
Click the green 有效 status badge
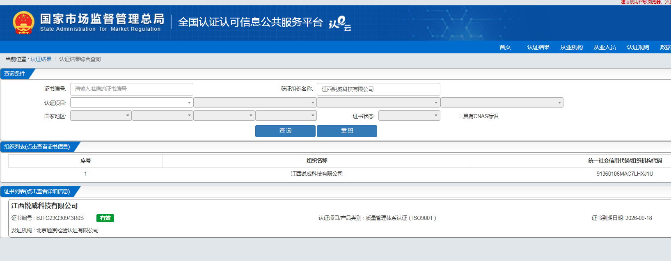(105, 218)
